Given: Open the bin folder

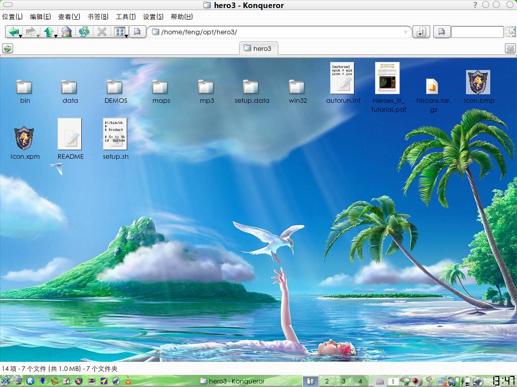Looking at the screenshot, I should pyautogui.click(x=25, y=91).
